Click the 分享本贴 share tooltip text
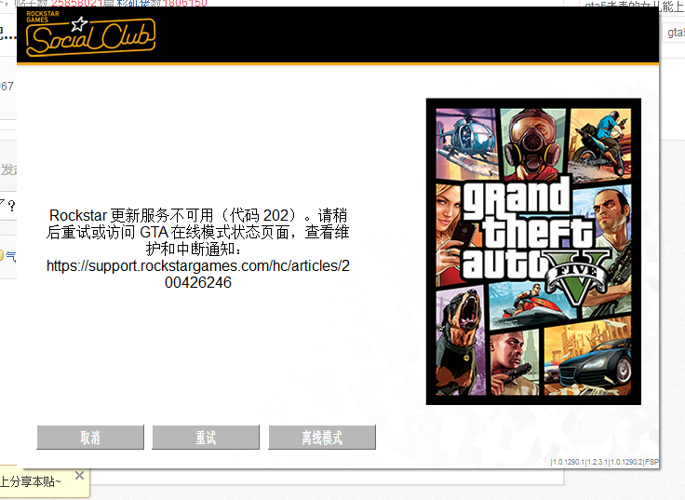This screenshot has width=685, height=500. pos(31,481)
